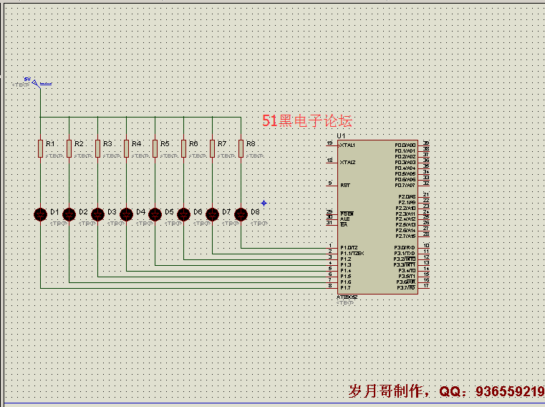Click the P3.0/RXD pin label
This screenshot has height=407, width=545.
405,248
